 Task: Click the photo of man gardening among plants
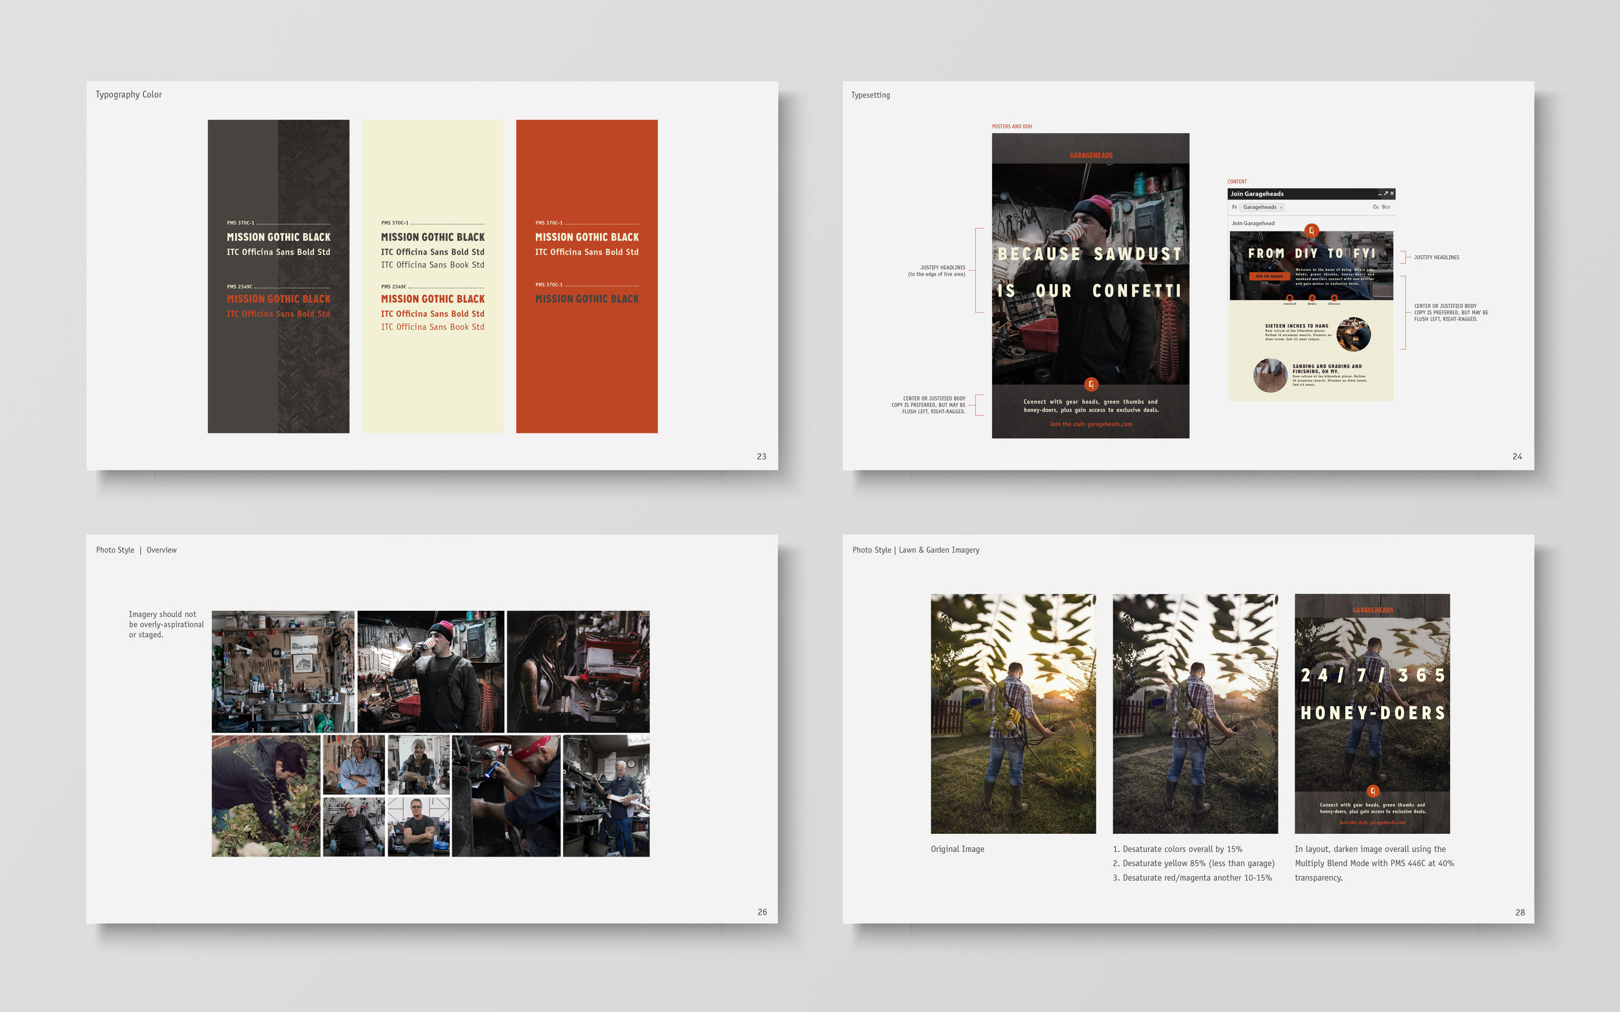pyautogui.click(x=266, y=796)
